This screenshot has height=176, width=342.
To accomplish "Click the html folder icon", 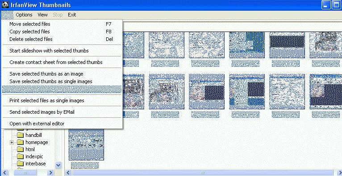I will point(20,149).
